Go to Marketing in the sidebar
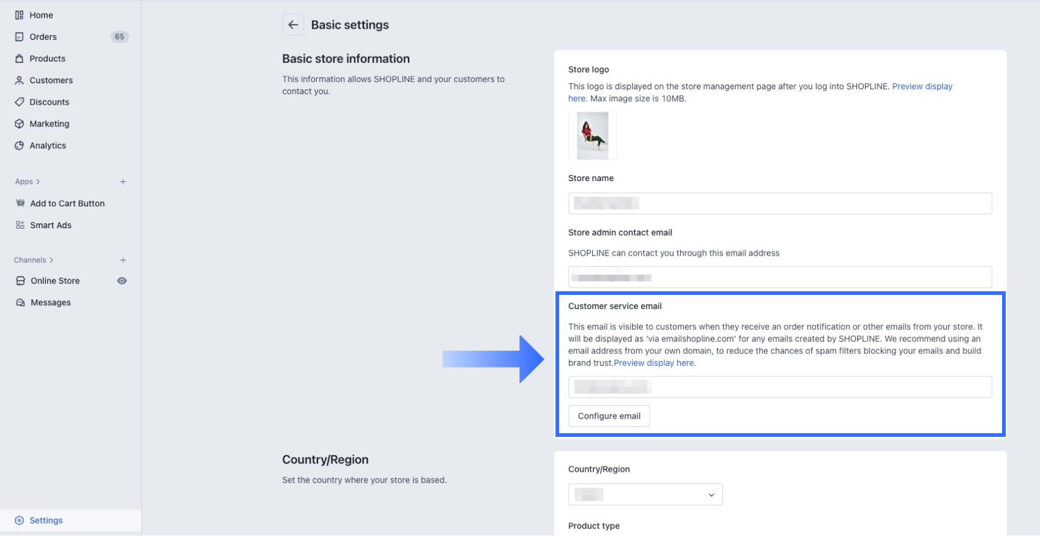The image size is (1040, 536). click(x=49, y=124)
